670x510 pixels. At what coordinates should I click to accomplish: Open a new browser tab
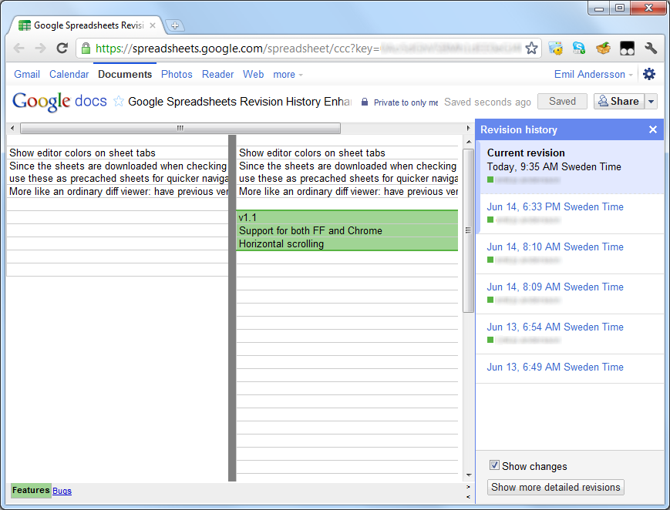click(175, 25)
